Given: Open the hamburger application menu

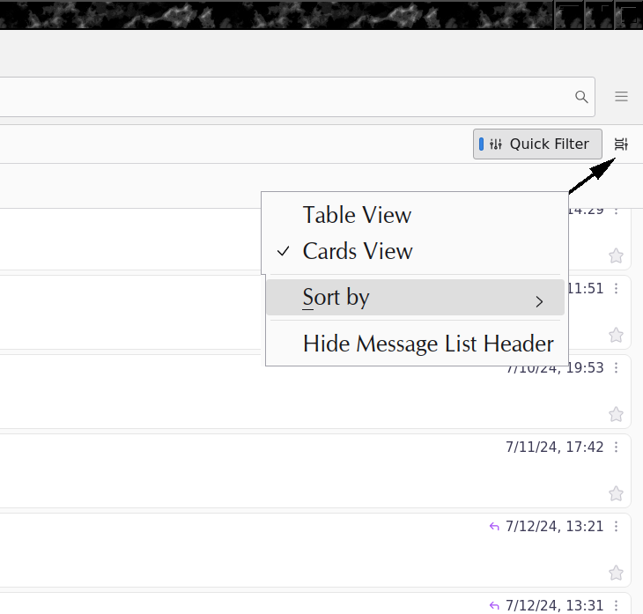Looking at the screenshot, I should (622, 97).
